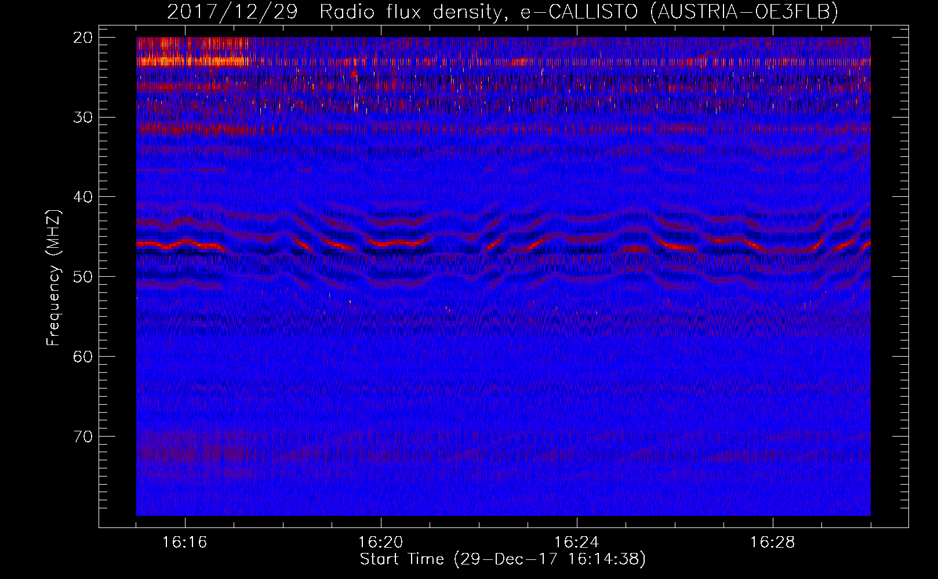Select the 50 frequency tick label
Viewport: 938px width, 579px height.
[x=83, y=277]
